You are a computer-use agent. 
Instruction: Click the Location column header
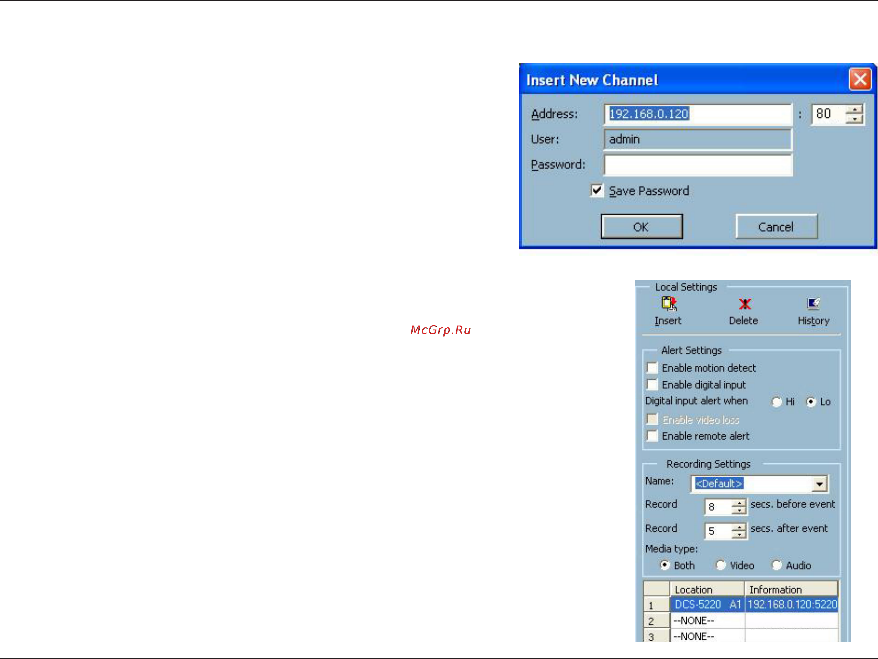coord(707,589)
